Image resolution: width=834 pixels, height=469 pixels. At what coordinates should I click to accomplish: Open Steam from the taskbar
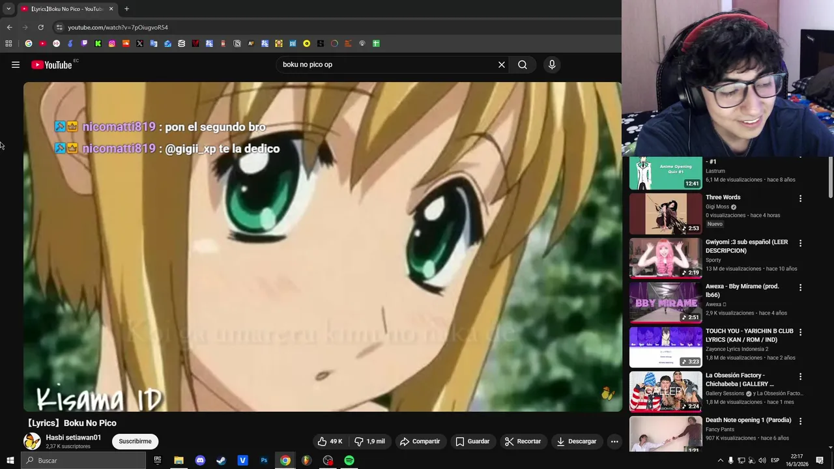click(221, 461)
